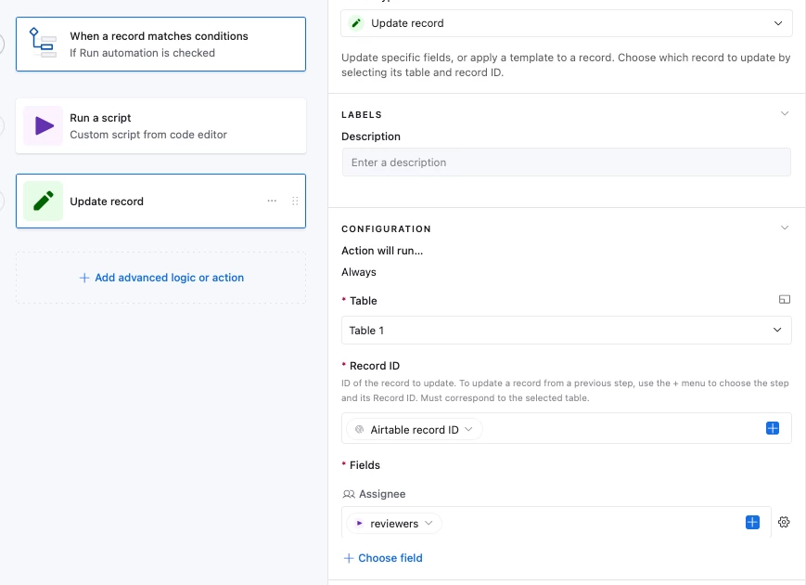Click the trigger conditions icon

point(43,44)
